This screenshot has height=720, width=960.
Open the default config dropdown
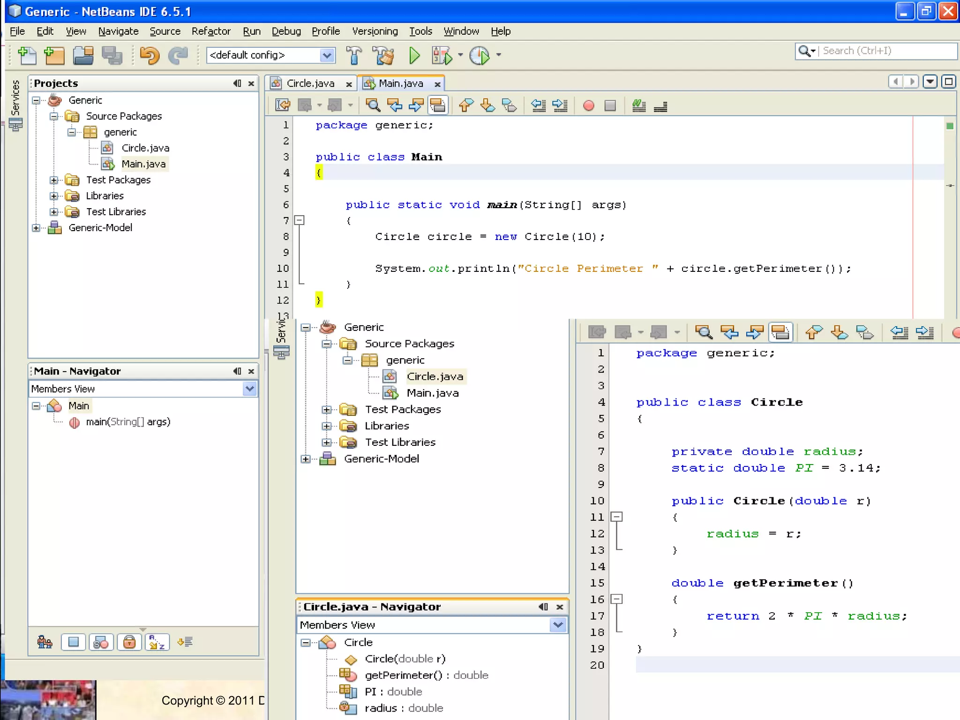click(x=327, y=55)
